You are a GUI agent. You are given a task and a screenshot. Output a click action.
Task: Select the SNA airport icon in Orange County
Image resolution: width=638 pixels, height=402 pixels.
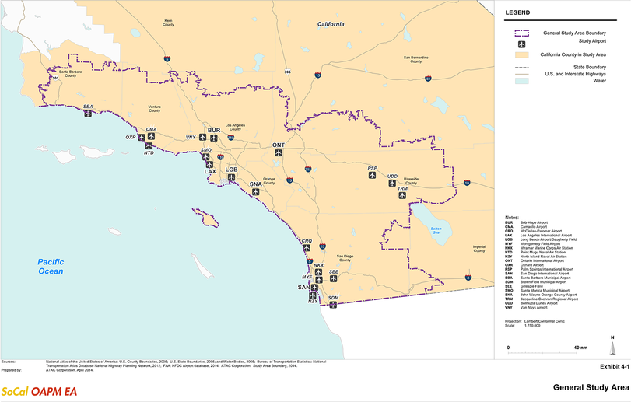pos(255,192)
